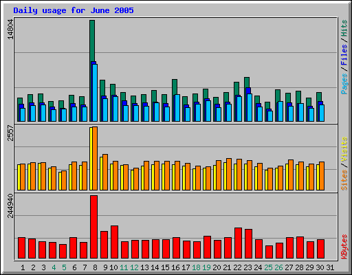Click the light blue Pages bar for day 8
The height and width of the screenshot is (275, 352).
[95, 93]
